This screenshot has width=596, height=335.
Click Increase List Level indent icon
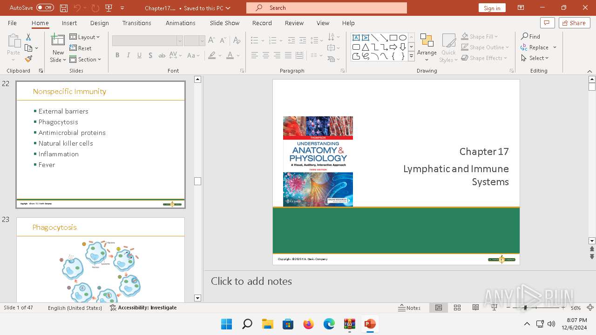tap(303, 40)
